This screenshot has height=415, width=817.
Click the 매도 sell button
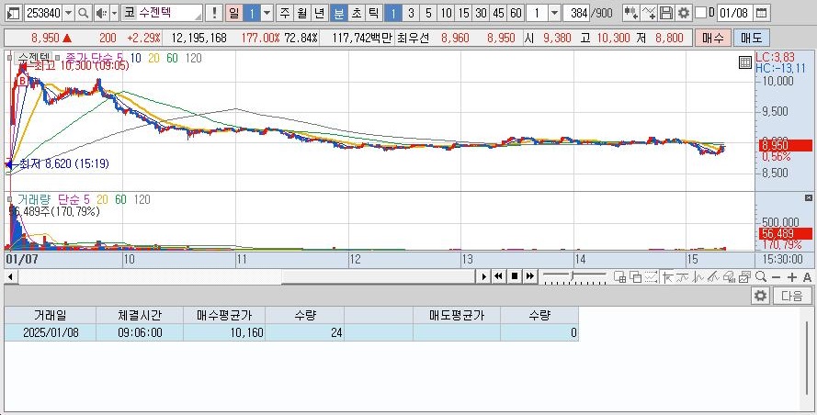tap(751, 38)
